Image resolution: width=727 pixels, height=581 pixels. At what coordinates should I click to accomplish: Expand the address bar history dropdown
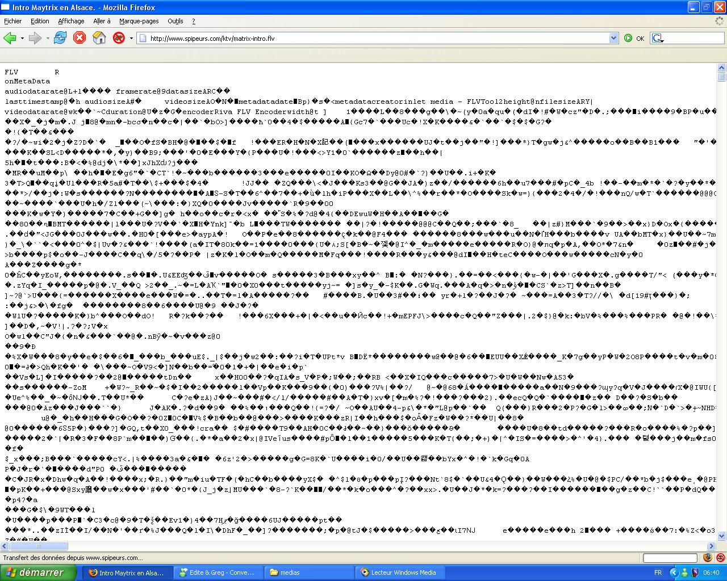pyautogui.click(x=613, y=38)
